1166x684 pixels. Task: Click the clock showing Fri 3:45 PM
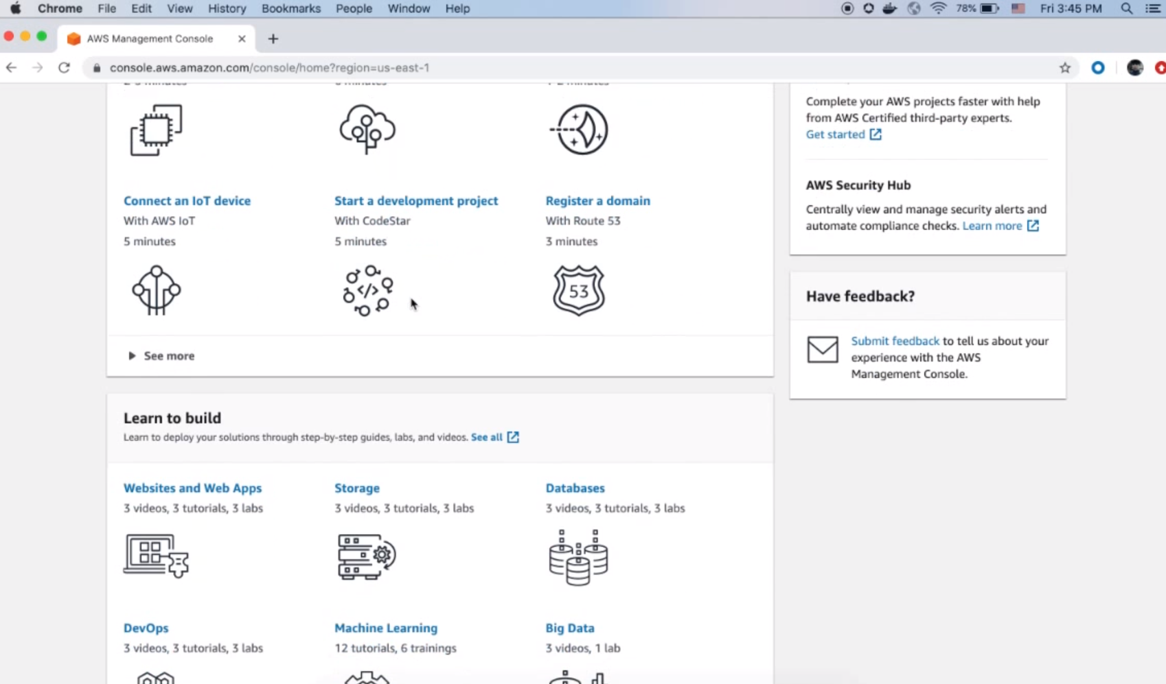[x=1071, y=9]
